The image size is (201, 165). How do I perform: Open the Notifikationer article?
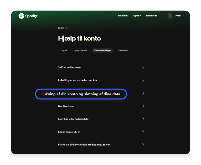pyautogui.click(x=66, y=106)
